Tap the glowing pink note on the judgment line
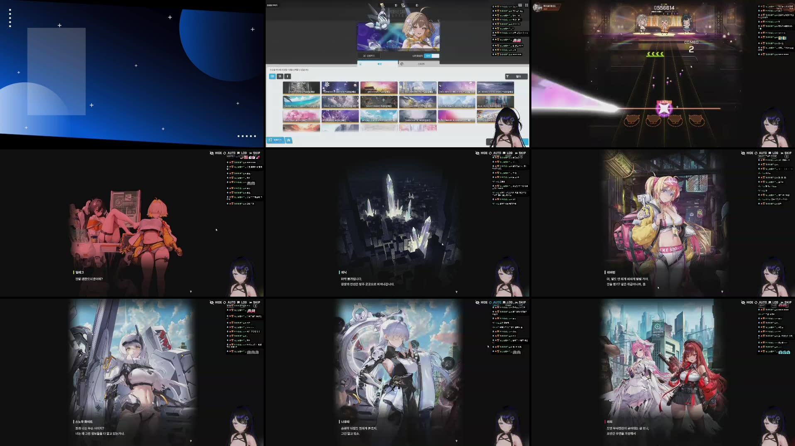This screenshot has height=446, width=795. (664, 109)
